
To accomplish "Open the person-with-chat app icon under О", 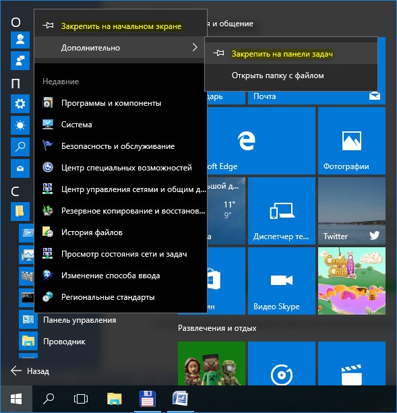I will (x=20, y=61).
